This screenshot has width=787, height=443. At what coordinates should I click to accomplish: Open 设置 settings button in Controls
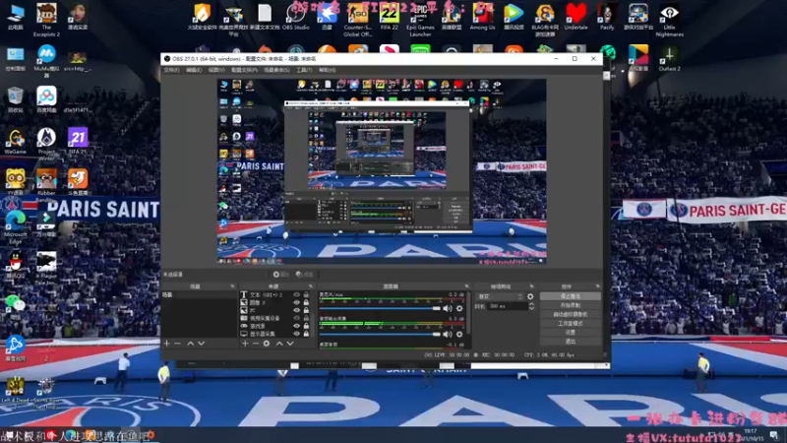[x=571, y=333]
